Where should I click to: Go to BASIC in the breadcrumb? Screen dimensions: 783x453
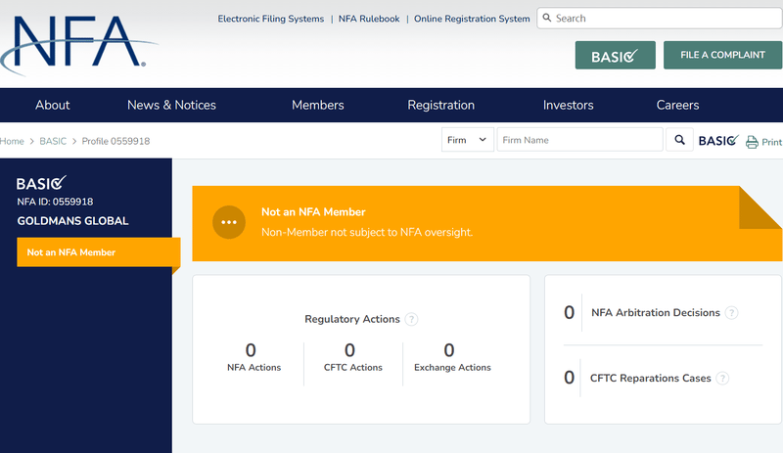[53, 141]
